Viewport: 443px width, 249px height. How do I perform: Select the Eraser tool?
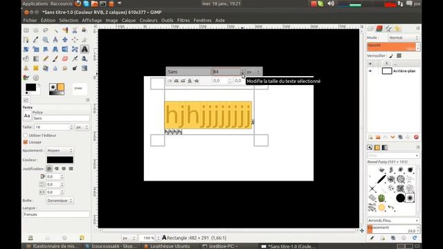click(x=65, y=59)
